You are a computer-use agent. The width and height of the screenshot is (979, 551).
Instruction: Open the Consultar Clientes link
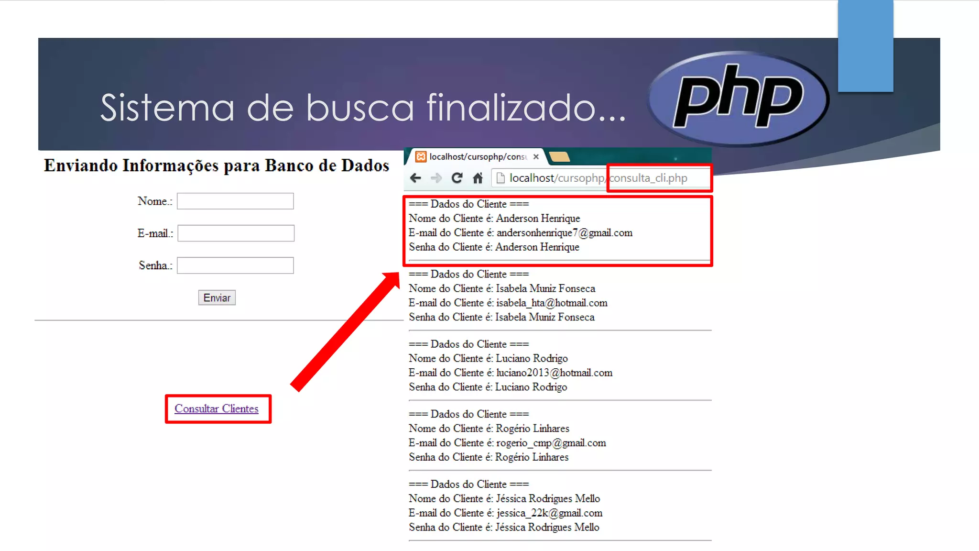click(216, 408)
